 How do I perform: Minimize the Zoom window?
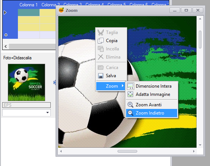point(175,10)
